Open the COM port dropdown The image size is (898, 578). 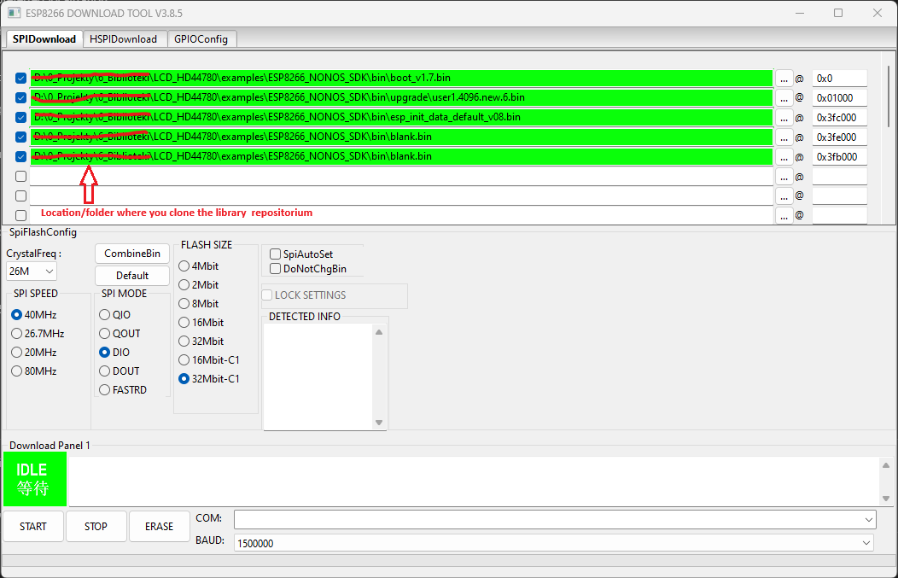555,520
